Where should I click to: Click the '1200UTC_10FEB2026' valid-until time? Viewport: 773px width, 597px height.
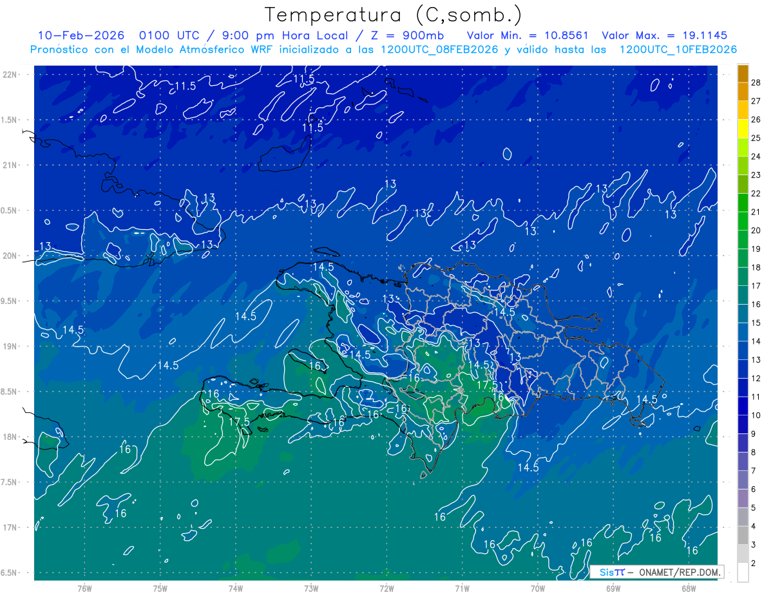(x=678, y=50)
